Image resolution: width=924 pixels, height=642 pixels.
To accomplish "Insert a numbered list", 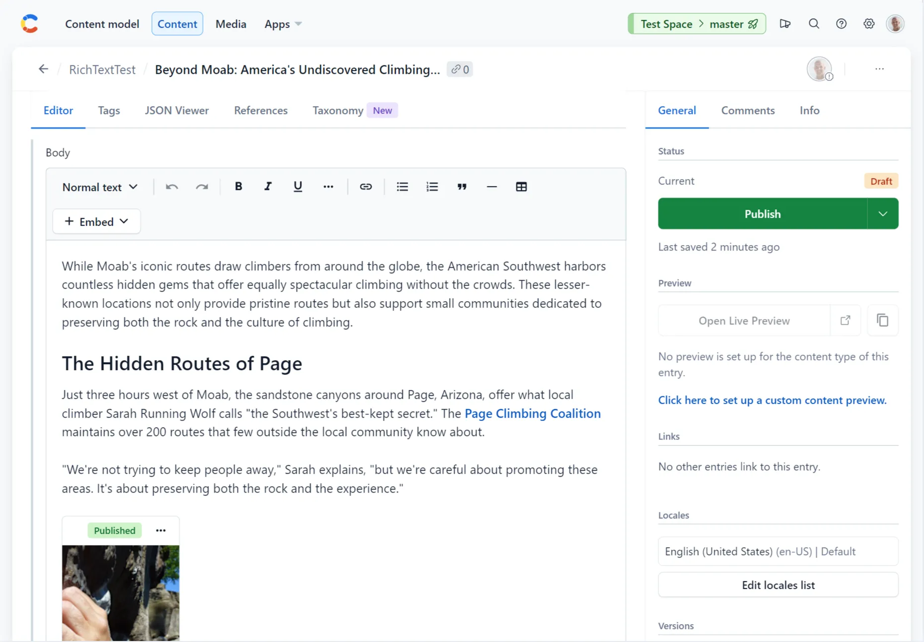I will pyautogui.click(x=432, y=187).
